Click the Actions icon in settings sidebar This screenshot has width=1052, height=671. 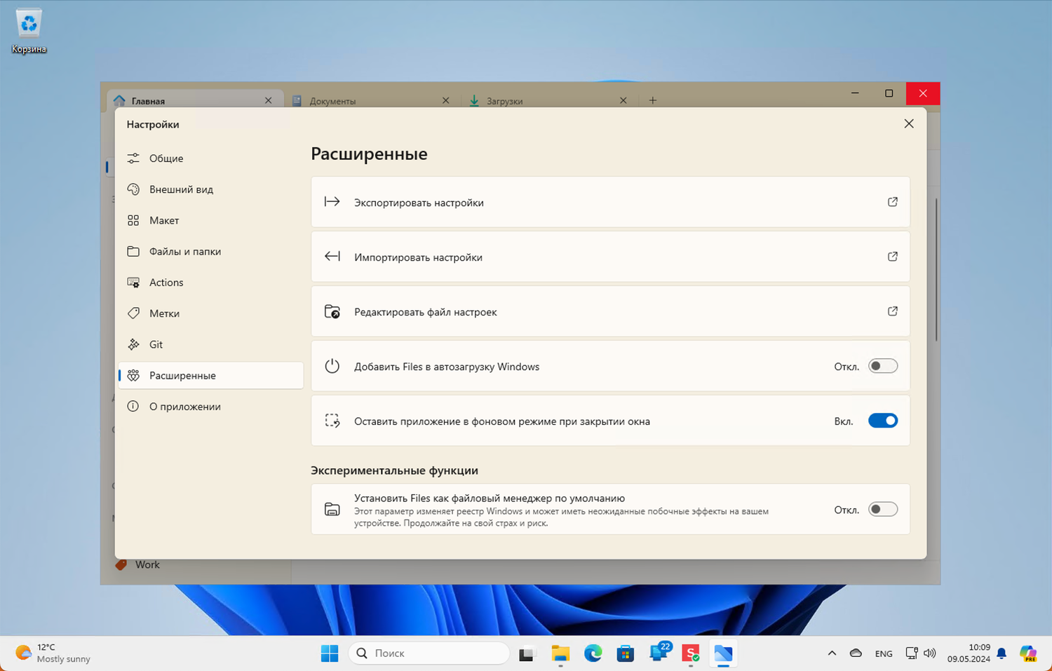(133, 283)
